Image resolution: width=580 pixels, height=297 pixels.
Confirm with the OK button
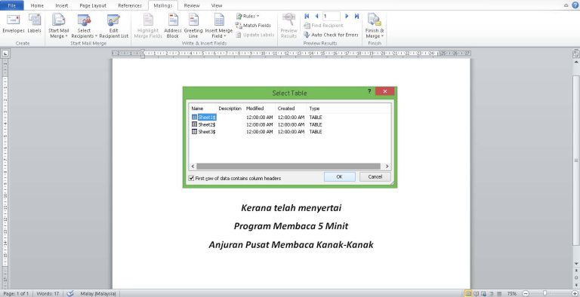coord(340,177)
